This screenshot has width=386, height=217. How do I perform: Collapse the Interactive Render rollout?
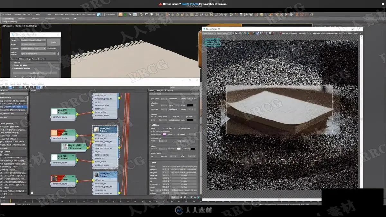(22, 68)
